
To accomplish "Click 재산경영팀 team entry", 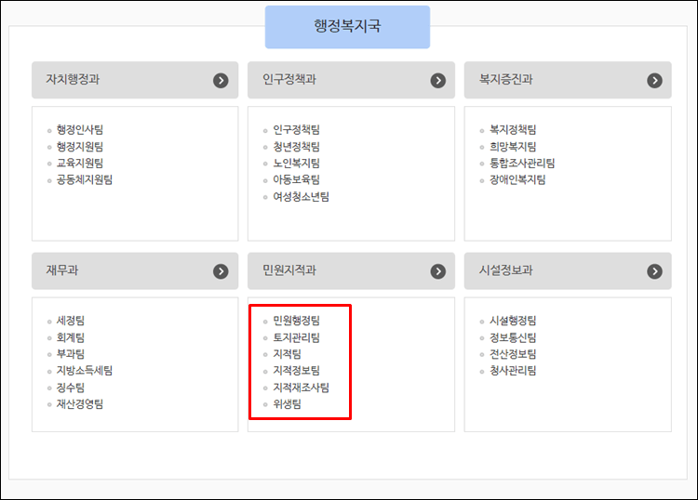I will point(80,404).
